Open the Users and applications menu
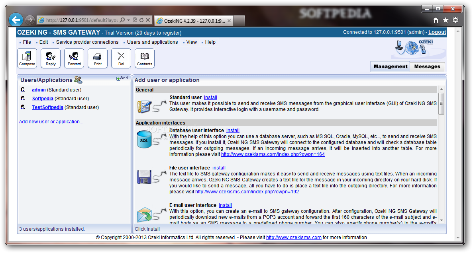 152,42
